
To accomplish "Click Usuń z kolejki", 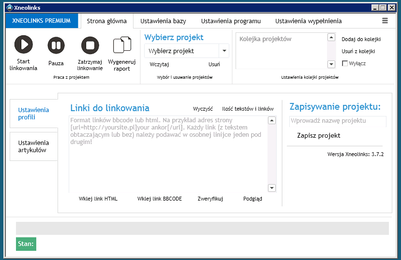I will click(358, 51).
